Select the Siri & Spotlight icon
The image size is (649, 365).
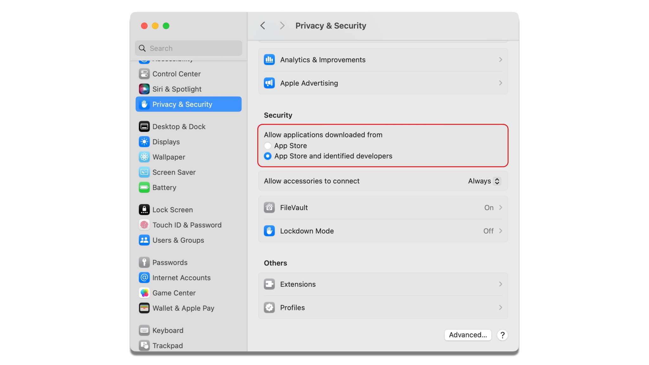(x=144, y=89)
